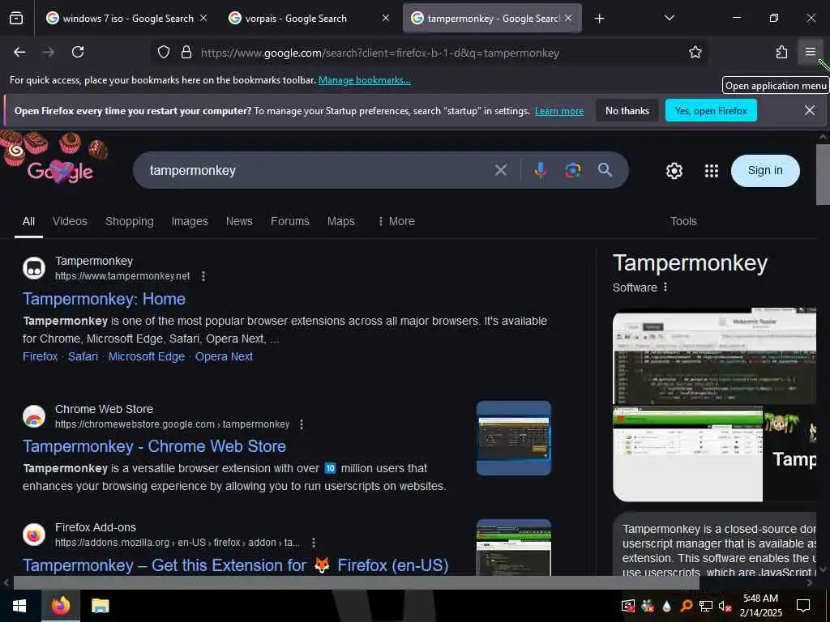This screenshot has width=830, height=622.
Task: Click Chrome Web Store result thumbnail
Action: pos(513,438)
